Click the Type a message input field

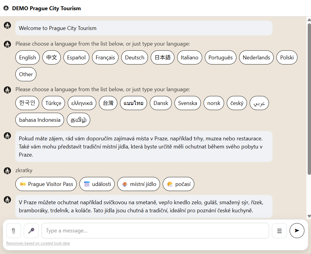coord(155,231)
